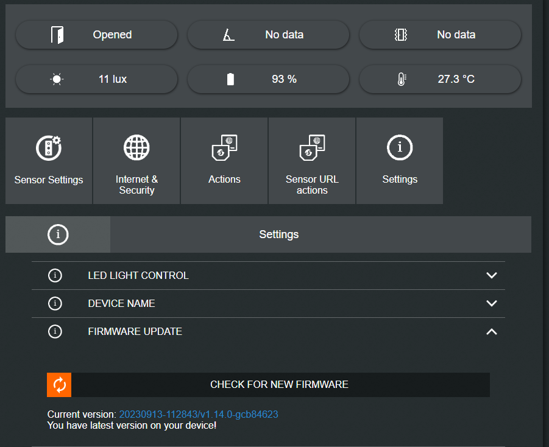Open the Sensor Settings tab
The width and height of the screenshot is (549, 447).
coord(49,161)
